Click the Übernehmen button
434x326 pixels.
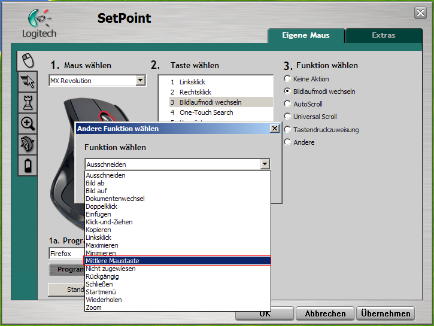pos(386,313)
